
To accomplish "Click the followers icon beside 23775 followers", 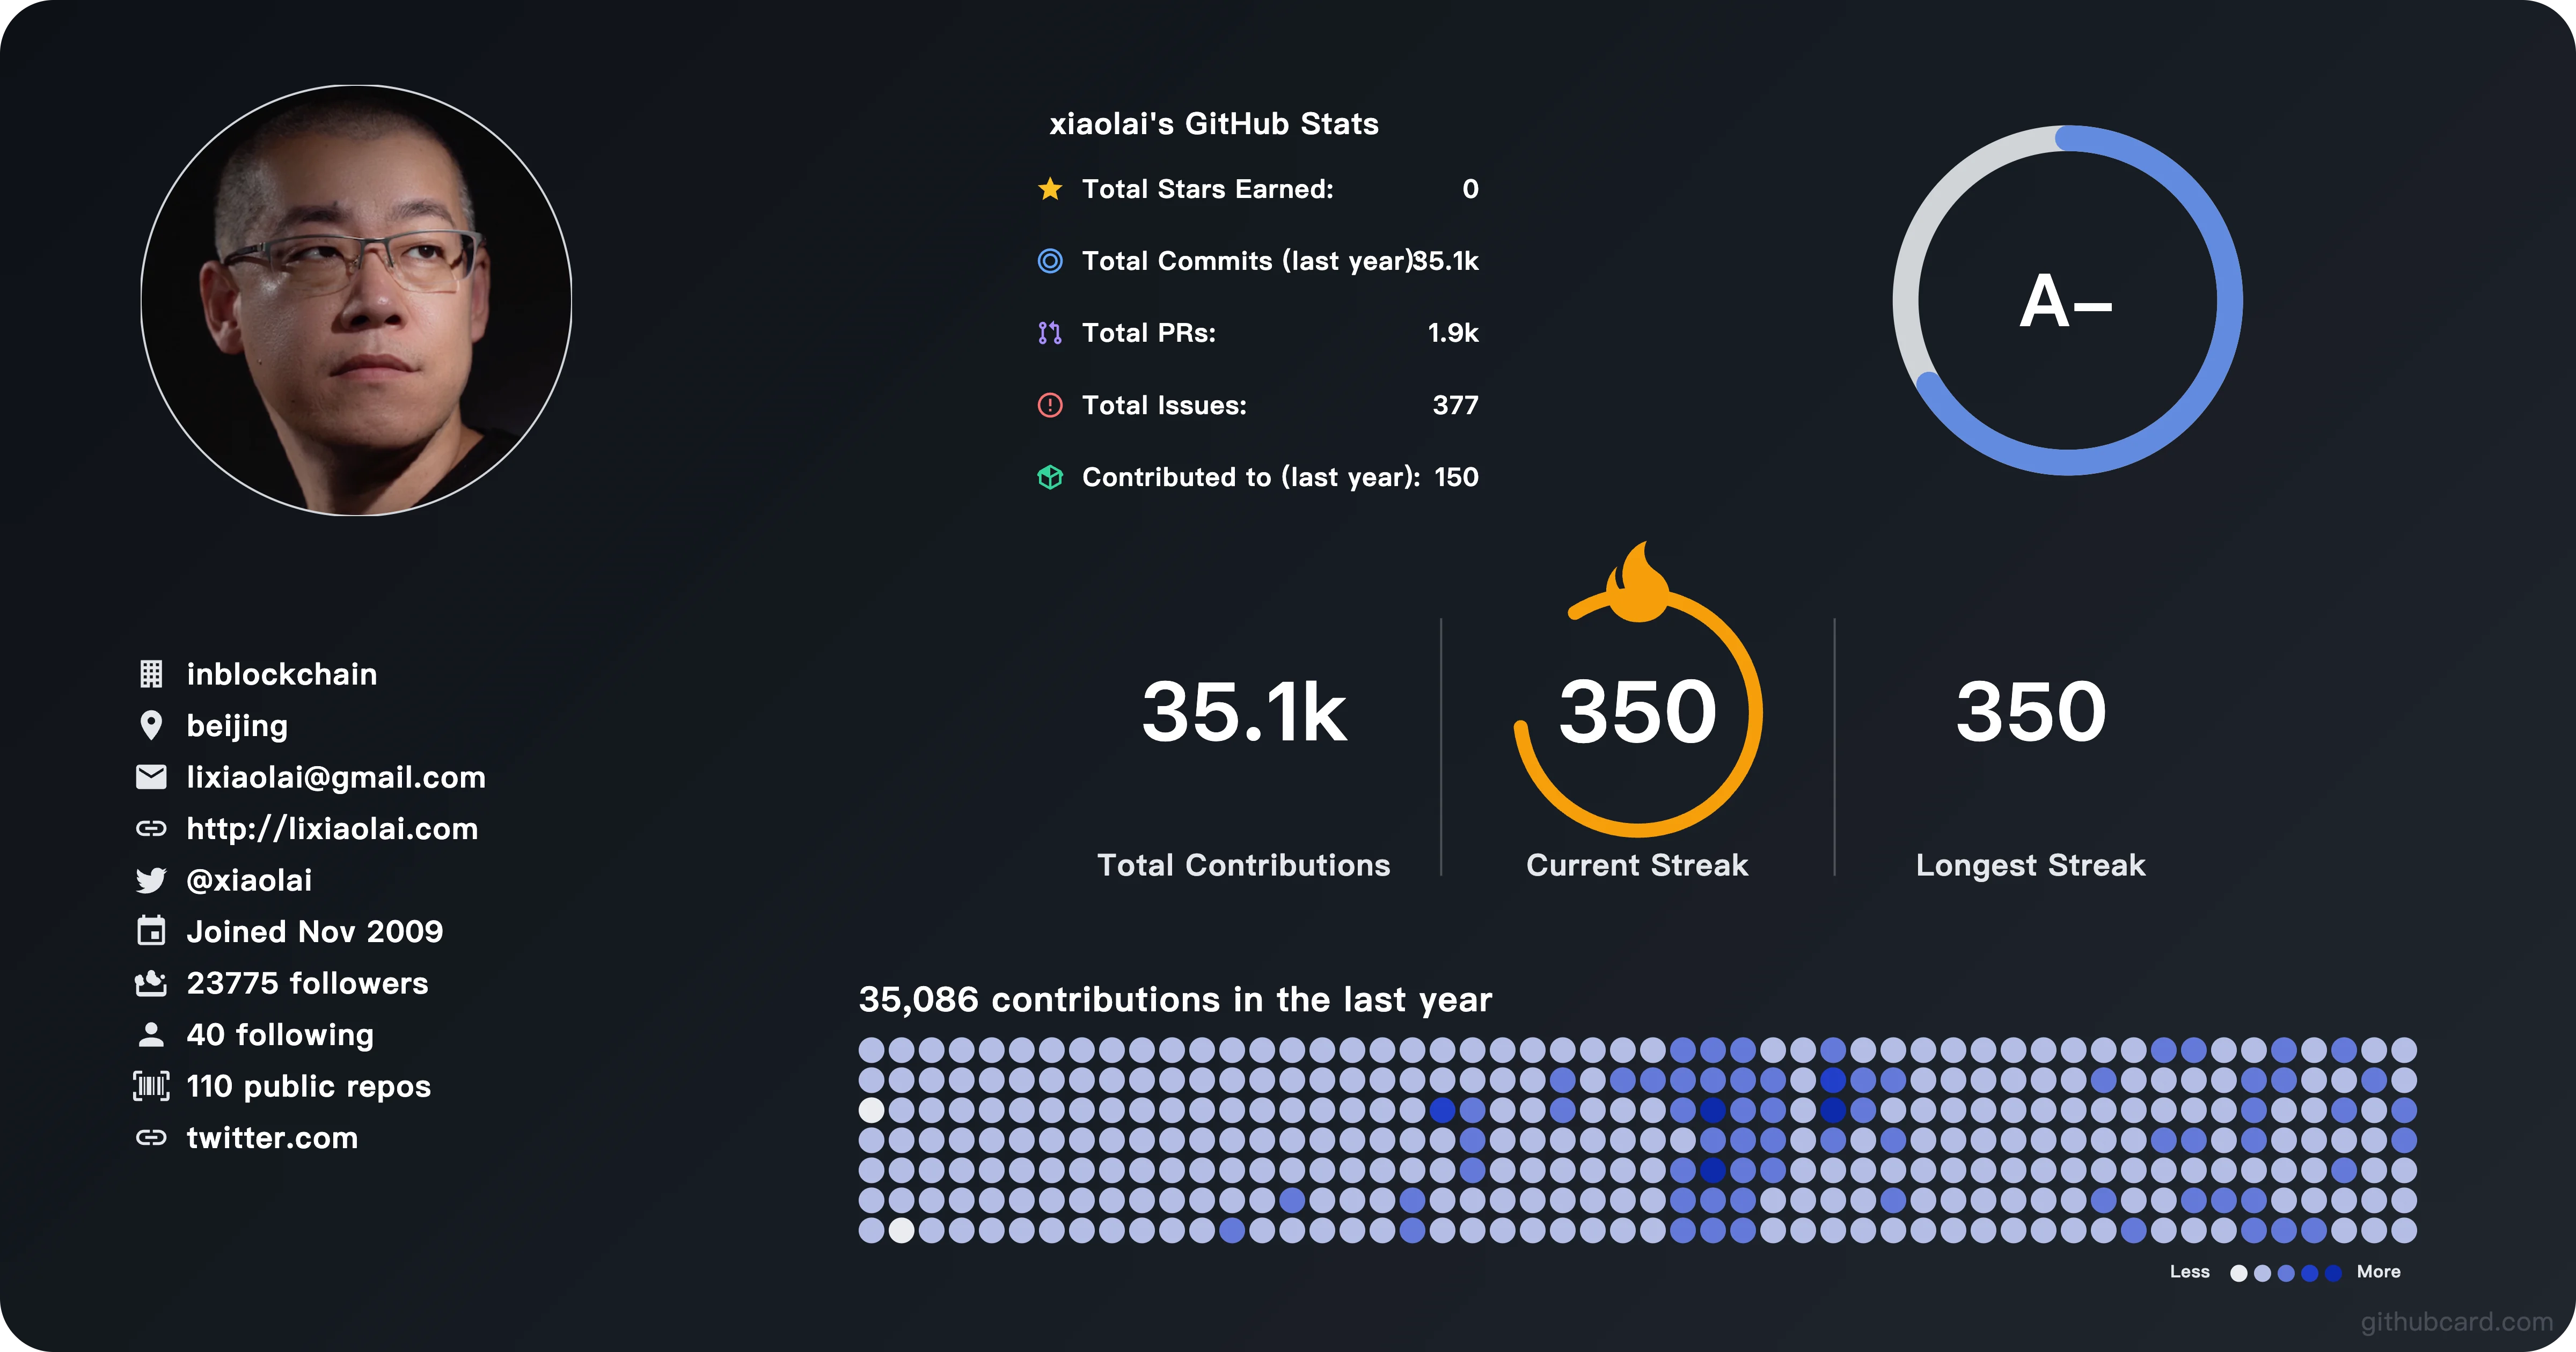I will click(x=151, y=983).
